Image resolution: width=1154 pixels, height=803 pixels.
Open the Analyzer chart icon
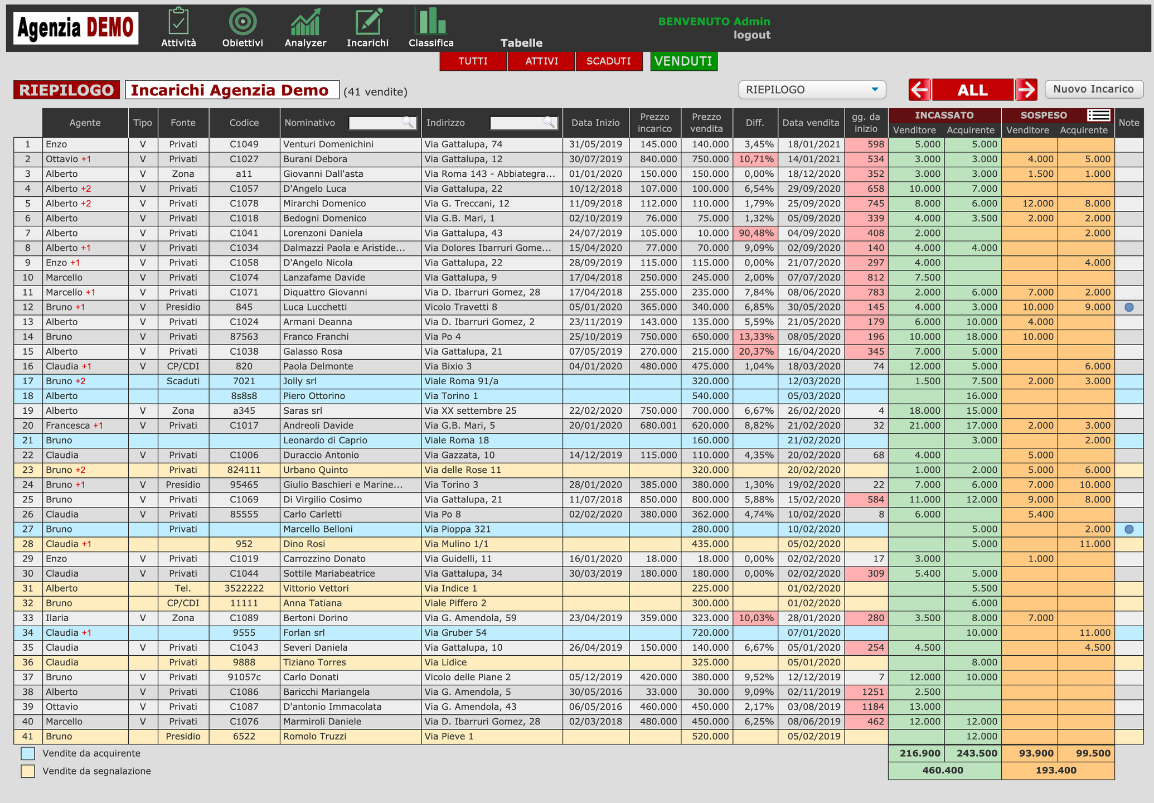(306, 22)
